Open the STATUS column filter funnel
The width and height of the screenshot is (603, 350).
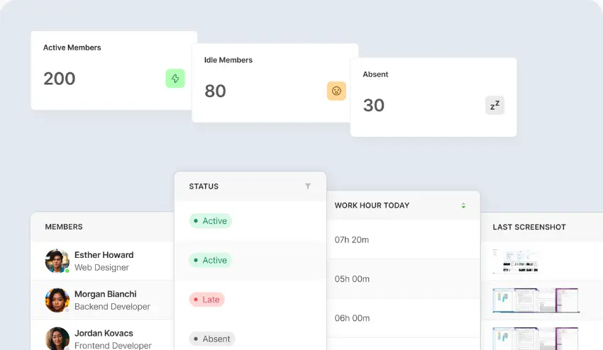point(308,186)
